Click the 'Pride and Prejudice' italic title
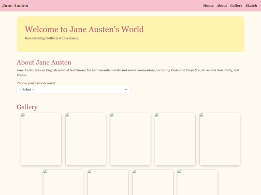This screenshot has width=261, height=195. tap(185, 70)
